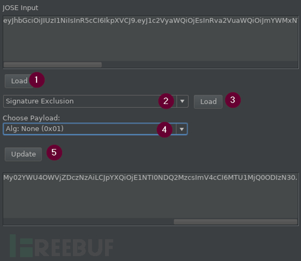The image size is (301, 261).
Task: Expand the Signature Exclusion dropdown arrow
Action: [x=182, y=101]
